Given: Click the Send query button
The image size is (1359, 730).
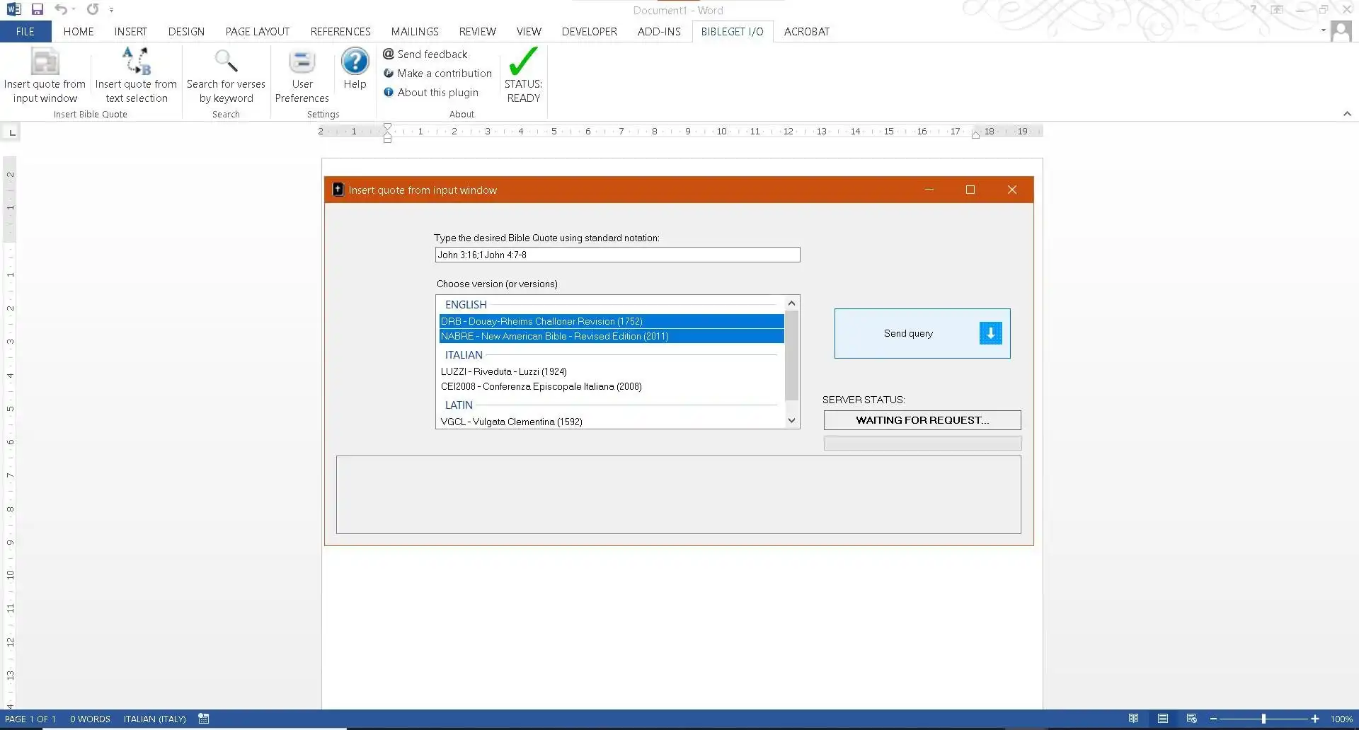Looking at the screenshot, I should tap(922, 333).
